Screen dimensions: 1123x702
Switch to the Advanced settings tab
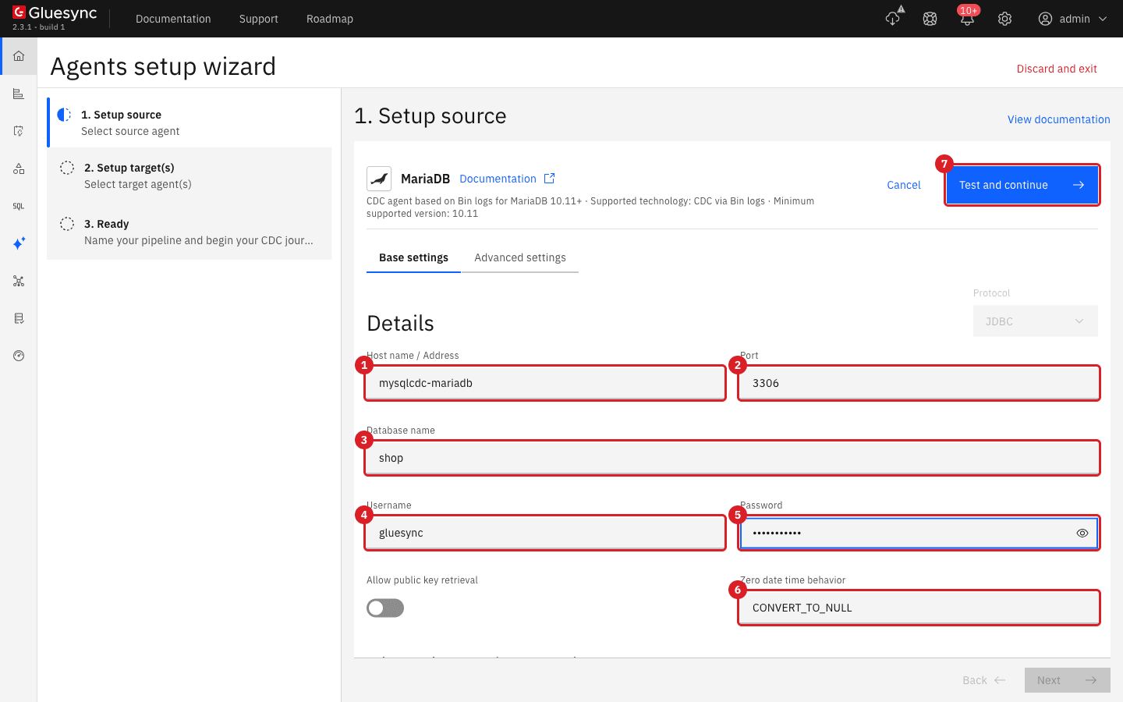520,257
